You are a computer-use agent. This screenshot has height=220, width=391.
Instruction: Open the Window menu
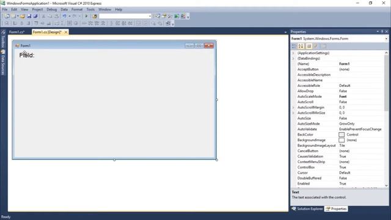[x=104, y=10]
